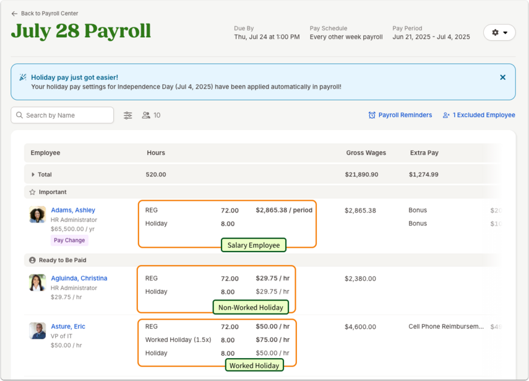The image size is (529, 381).
Task: Select Eric's Worked Holiday (1.5x) hours
Action: (x=228, y=340)
